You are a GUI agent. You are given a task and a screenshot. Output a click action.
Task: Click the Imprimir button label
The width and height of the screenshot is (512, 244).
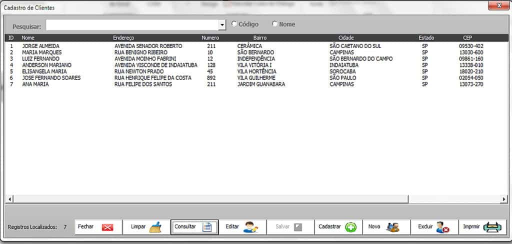pyautogui.click(x=471, y=226)
